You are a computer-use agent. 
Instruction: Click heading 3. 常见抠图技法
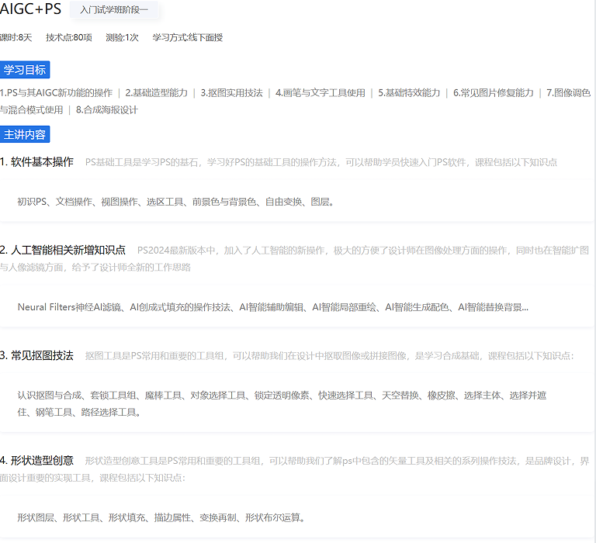click(37, 356)
